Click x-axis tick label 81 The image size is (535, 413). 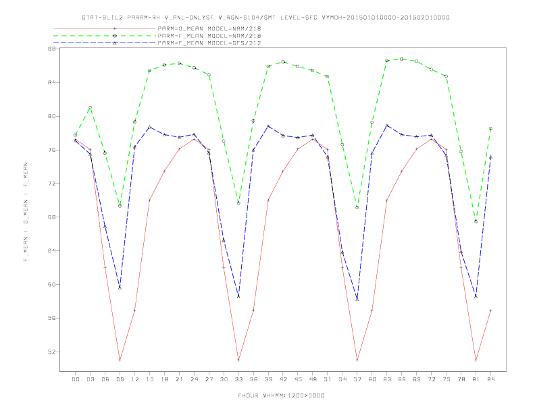click(x=476, y=379)
